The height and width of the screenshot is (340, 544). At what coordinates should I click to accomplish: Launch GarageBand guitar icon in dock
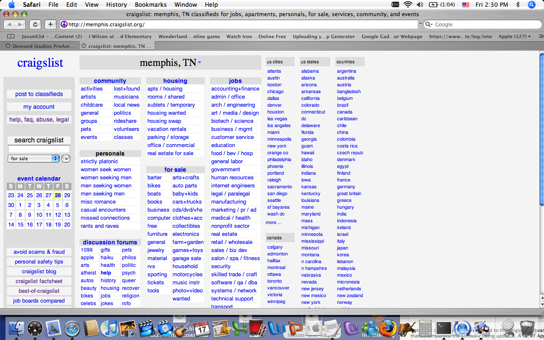[x=184, y=328]
